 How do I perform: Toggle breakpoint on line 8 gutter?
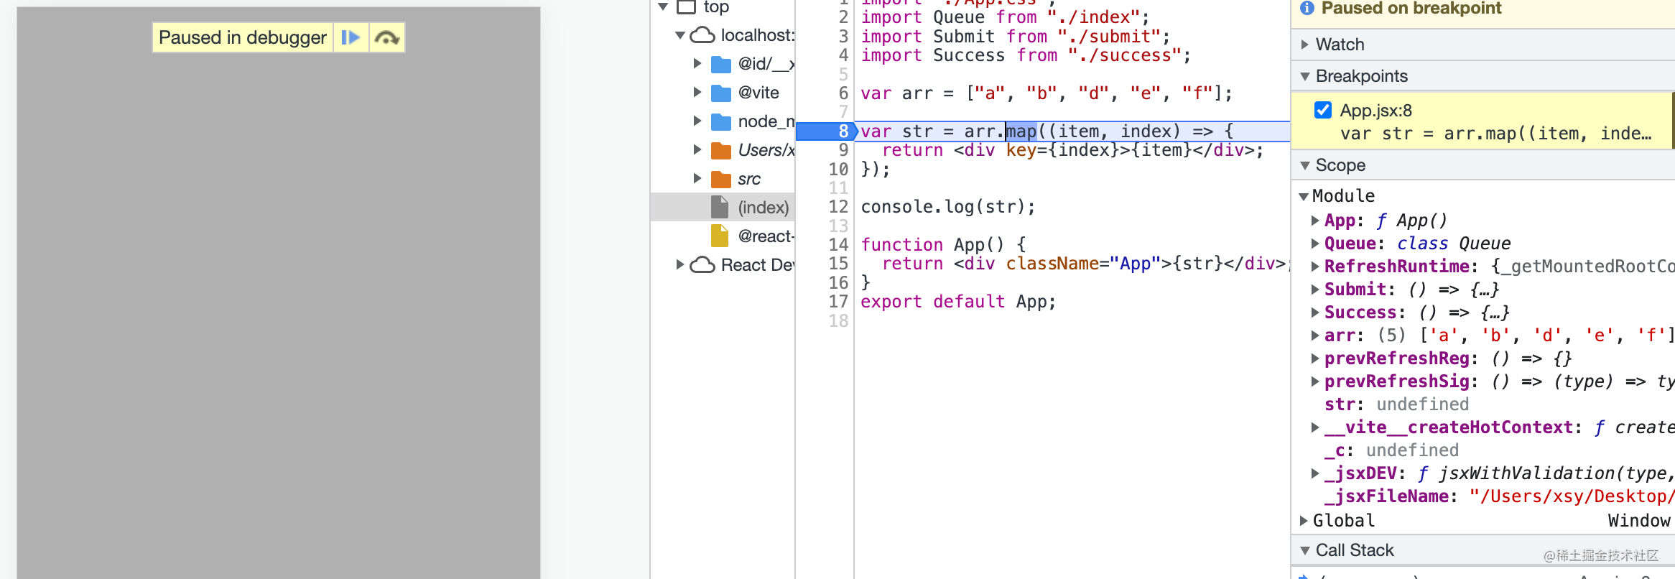825,131
